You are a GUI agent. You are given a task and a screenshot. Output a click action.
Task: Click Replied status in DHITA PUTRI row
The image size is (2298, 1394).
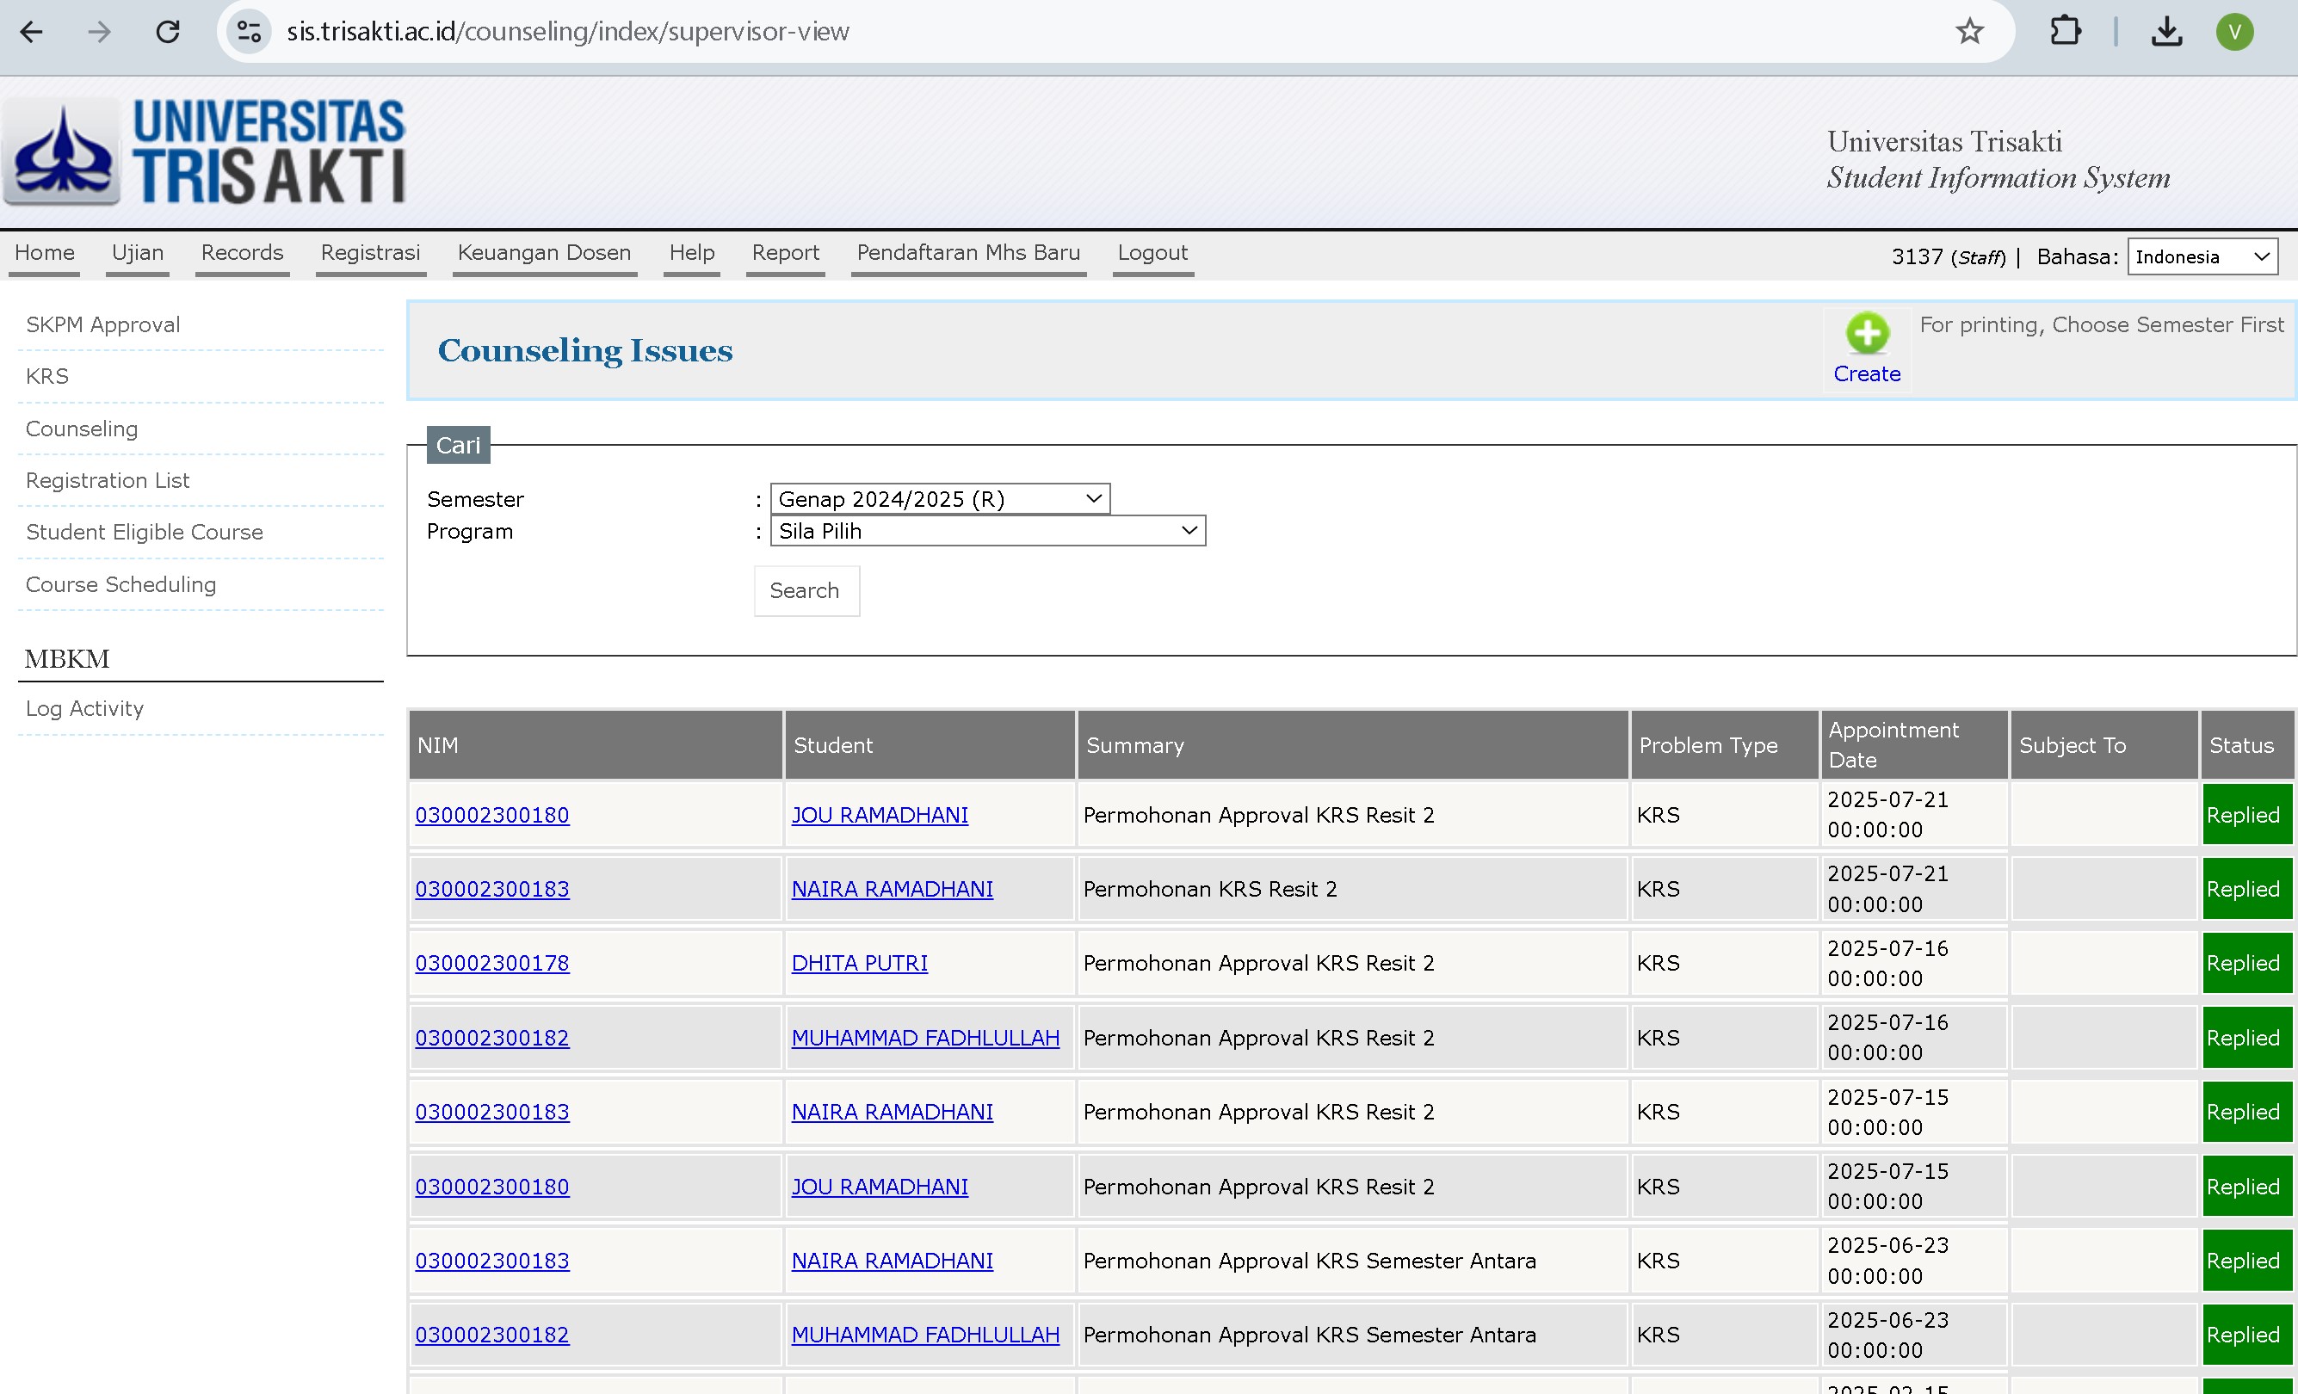[x=2246, y=963]
